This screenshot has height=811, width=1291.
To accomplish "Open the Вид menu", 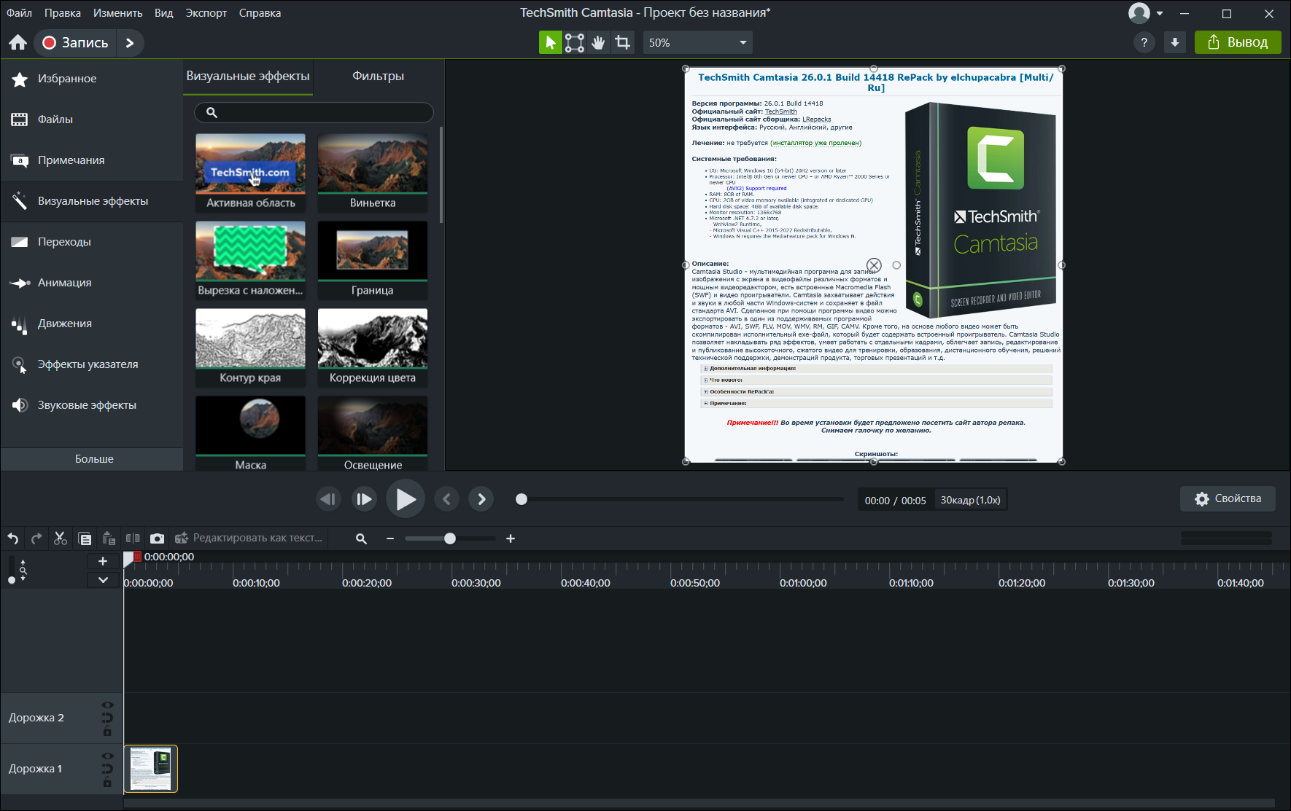I will (x=164, y=13).
